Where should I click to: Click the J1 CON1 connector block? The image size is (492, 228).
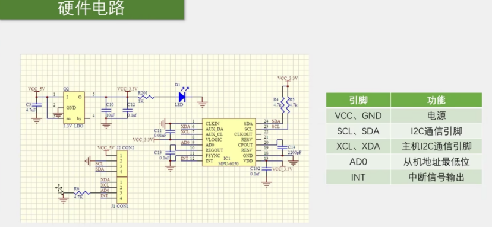(x=122, y=190)
